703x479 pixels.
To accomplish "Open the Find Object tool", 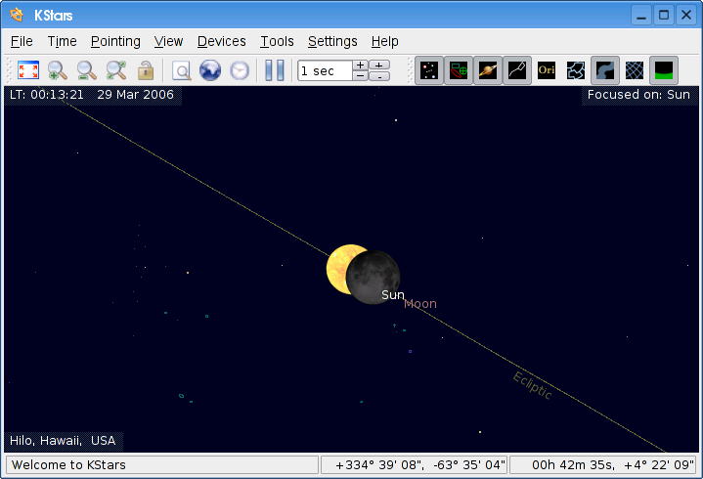I will pyautogui.click(x=182, y=70).
